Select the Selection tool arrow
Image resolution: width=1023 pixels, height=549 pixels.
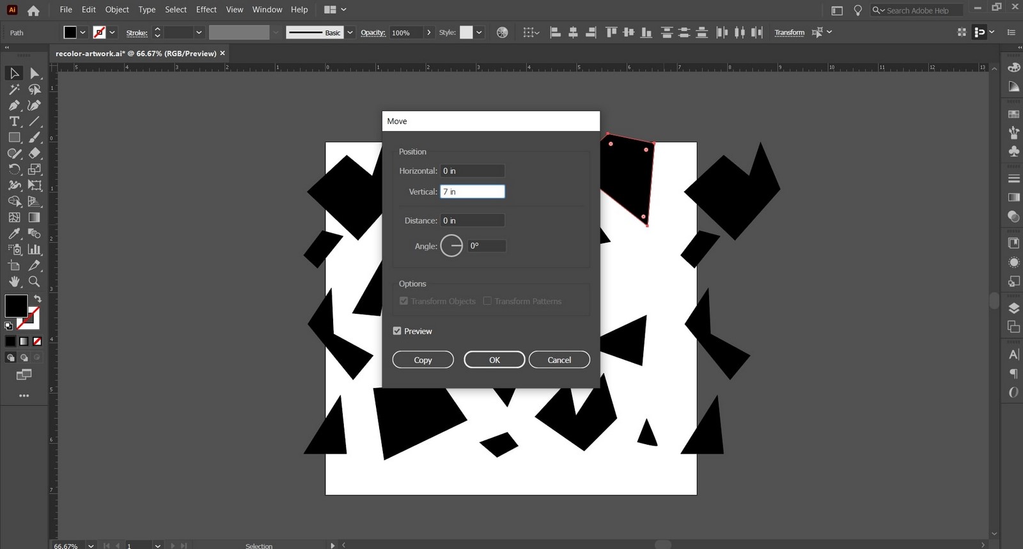click(14, 73)
